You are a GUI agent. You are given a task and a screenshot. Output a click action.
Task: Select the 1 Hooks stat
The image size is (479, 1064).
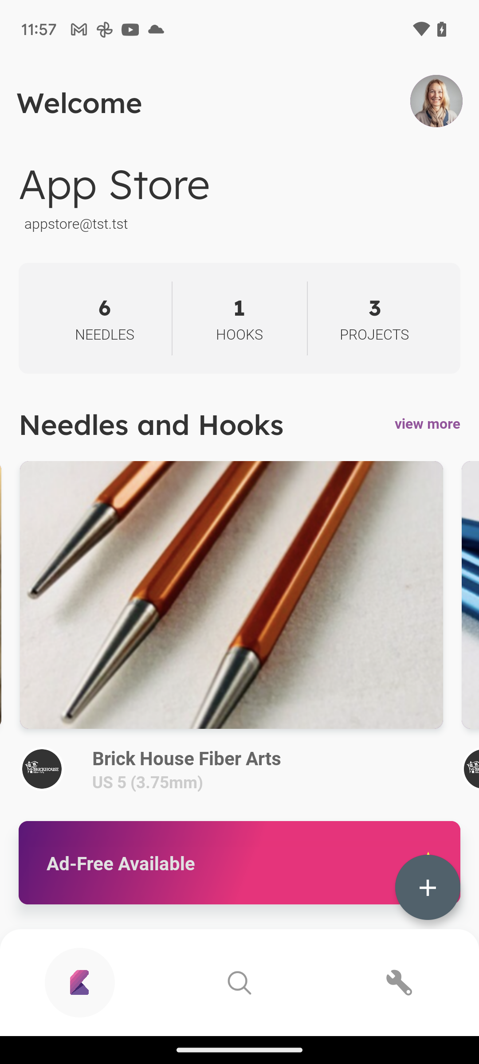click(x=239, y=318)
